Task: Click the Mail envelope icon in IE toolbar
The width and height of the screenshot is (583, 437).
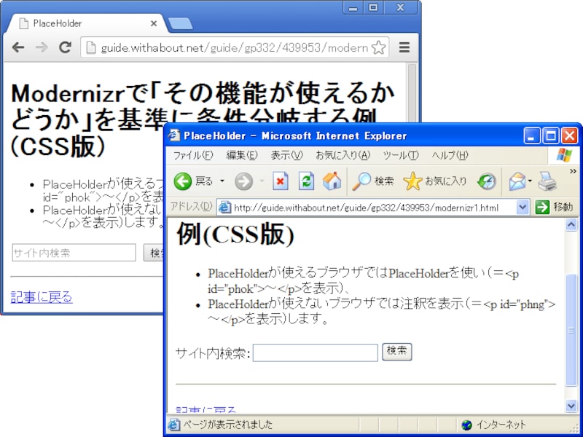Action: tap(516, 181)
